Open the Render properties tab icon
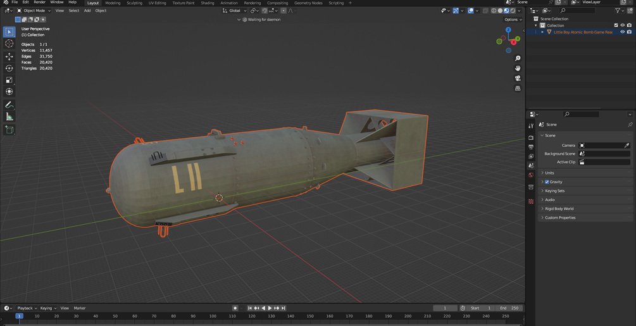The image size is (636, 326). (x=531, y=138)
